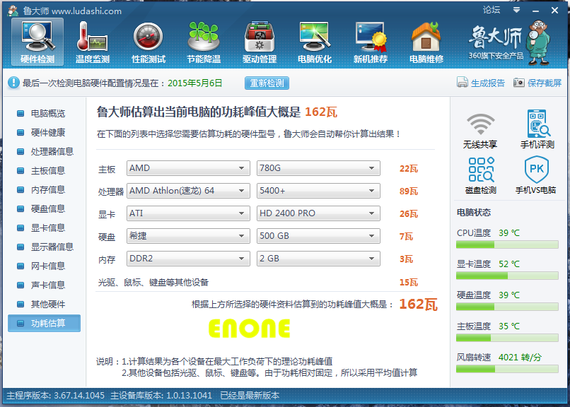The image size is (570, 407).
Task: Click the 89瓦 processor wattage value
Action: 409,191
